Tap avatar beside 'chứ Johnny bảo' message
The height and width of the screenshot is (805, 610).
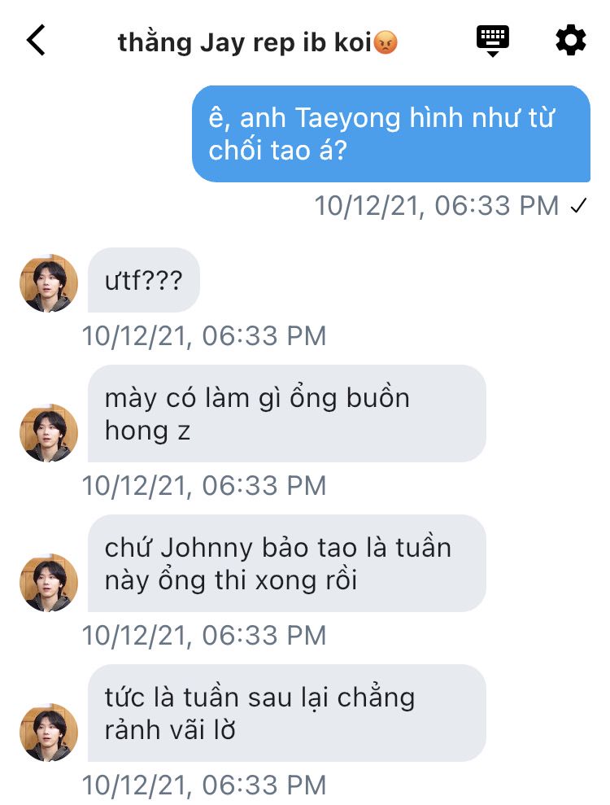pos(49,582)
